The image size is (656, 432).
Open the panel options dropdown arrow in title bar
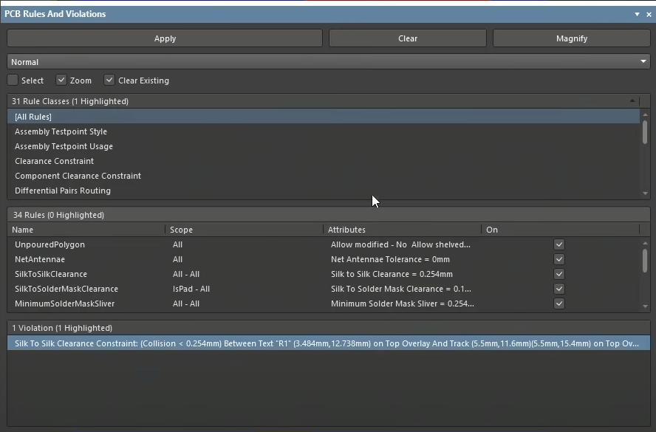tap(638, 14)
